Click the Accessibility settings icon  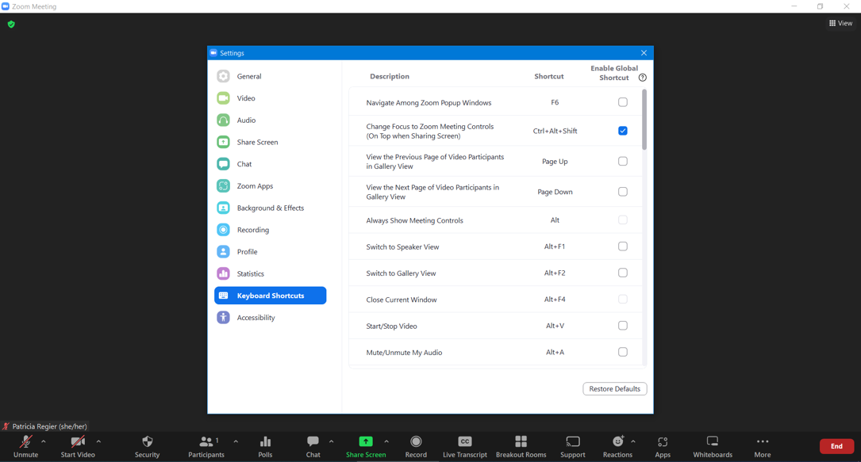[x=223, y=317]
